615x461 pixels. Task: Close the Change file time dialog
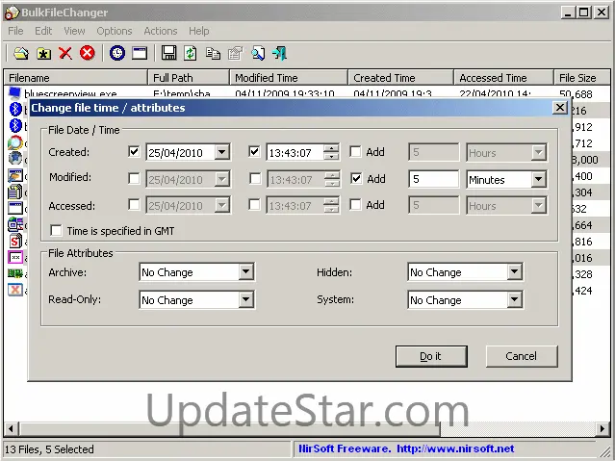[x=560, y=108]
